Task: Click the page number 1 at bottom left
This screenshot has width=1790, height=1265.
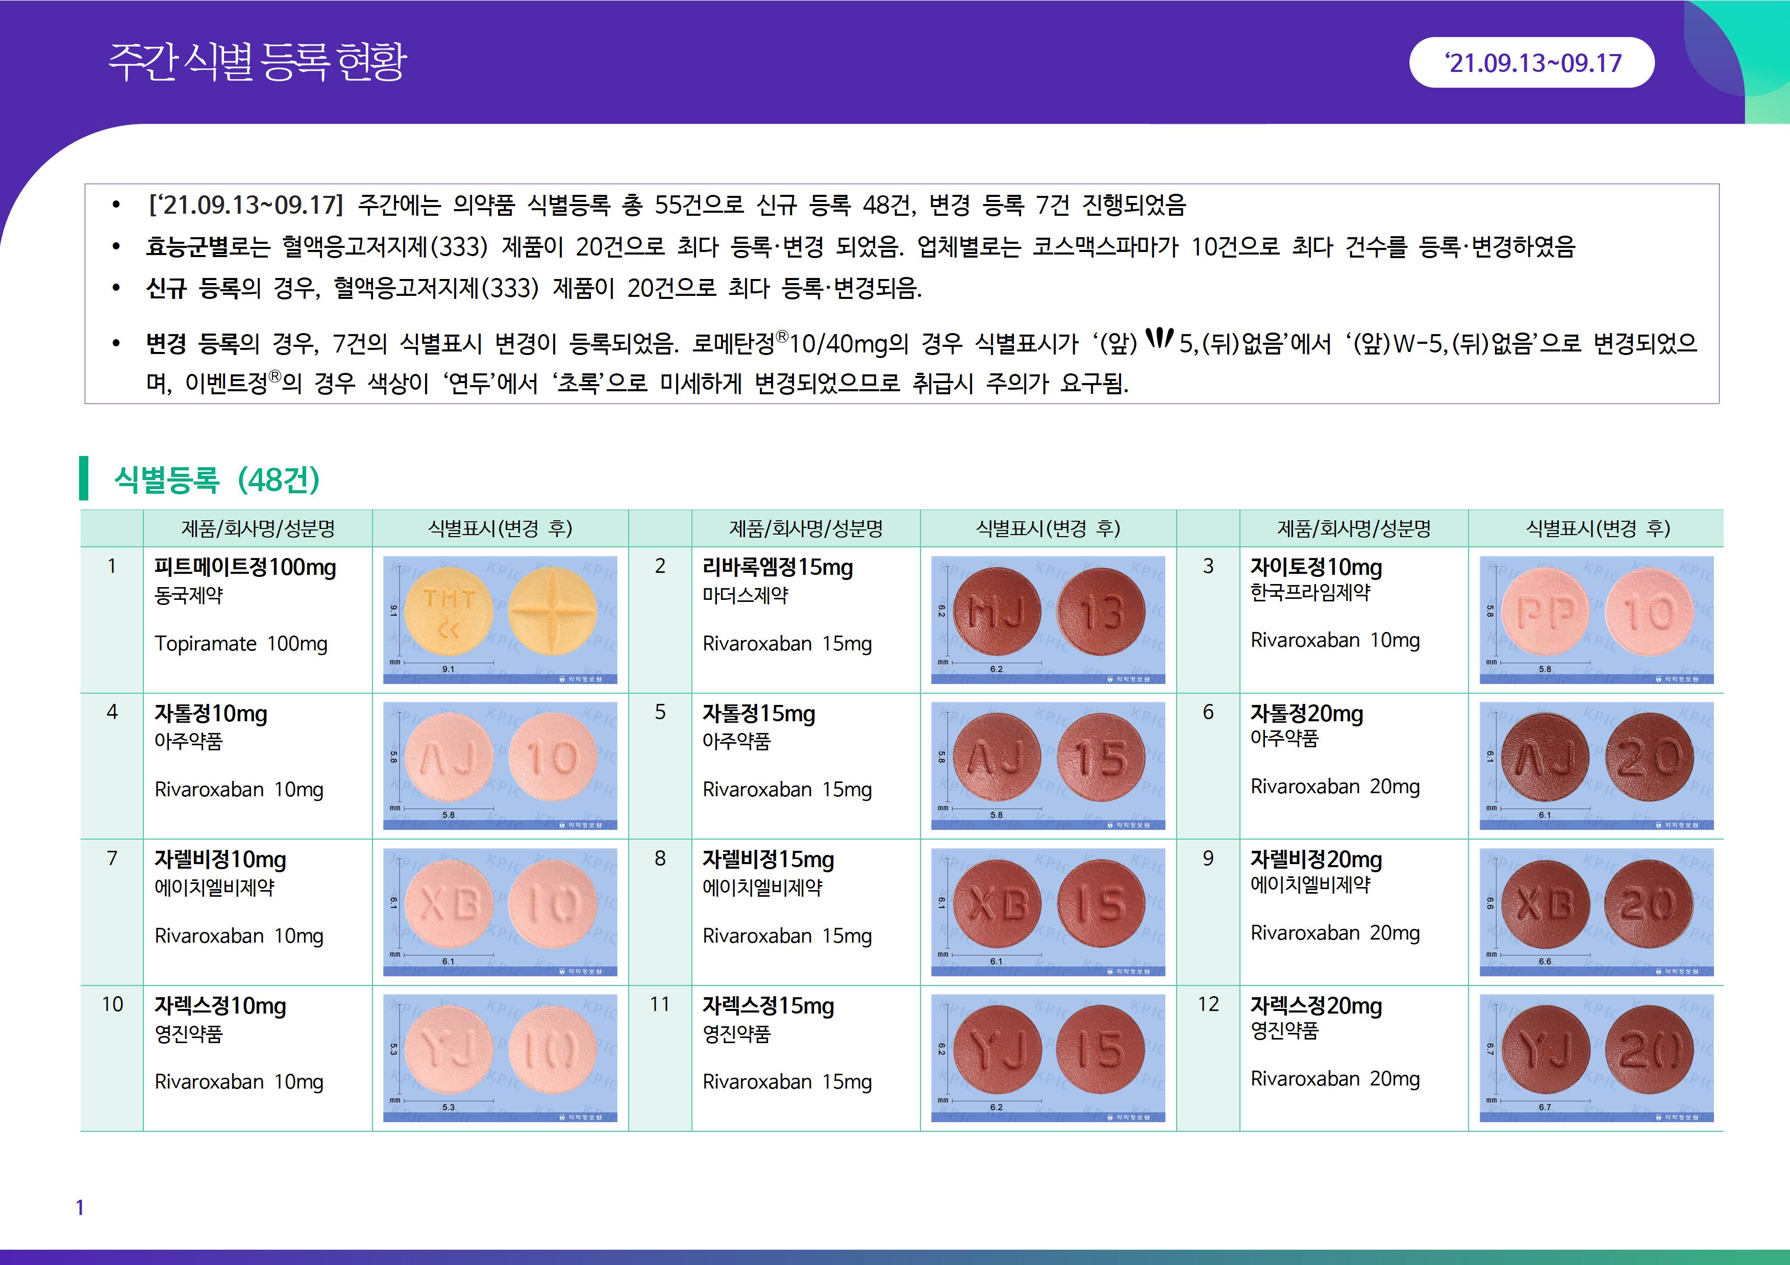Action: point(80,1207)
